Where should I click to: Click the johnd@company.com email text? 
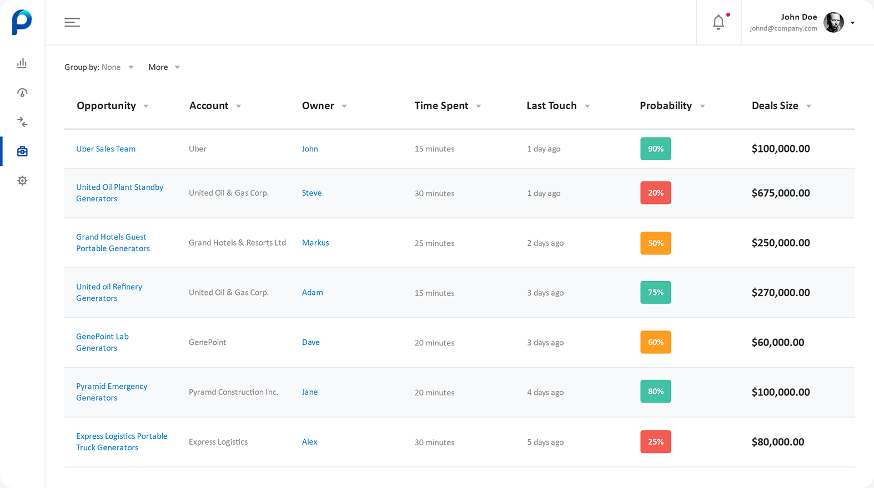coord(783,28)
